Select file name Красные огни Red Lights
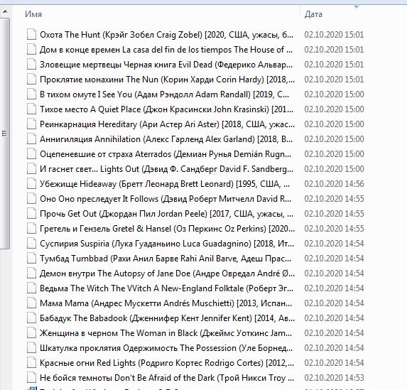Viewport: 407px width, 390px height. point(167,363)
